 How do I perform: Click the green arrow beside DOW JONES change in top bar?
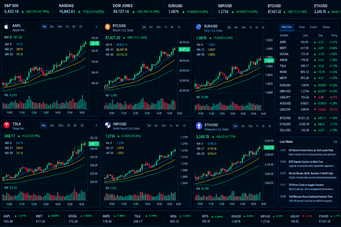pos(133,12)
